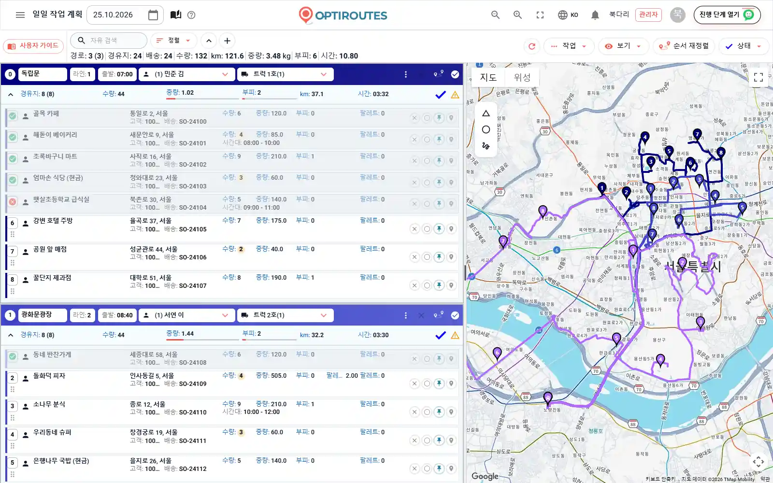Click the map book icon in header
The width and height of the screenshot is (773, 483).
click(176, 15)
